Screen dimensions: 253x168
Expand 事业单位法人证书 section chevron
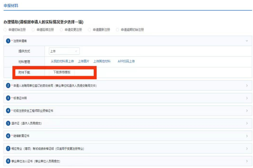(247, 161)
